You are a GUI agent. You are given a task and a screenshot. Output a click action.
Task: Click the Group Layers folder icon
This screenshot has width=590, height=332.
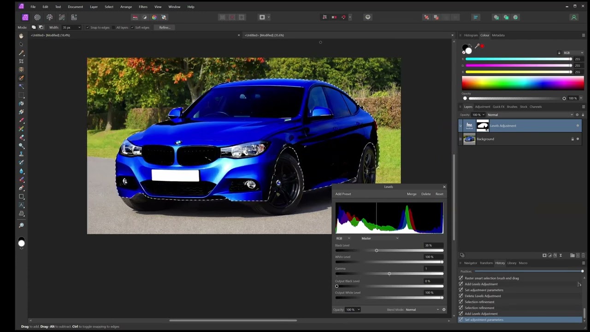572,255
